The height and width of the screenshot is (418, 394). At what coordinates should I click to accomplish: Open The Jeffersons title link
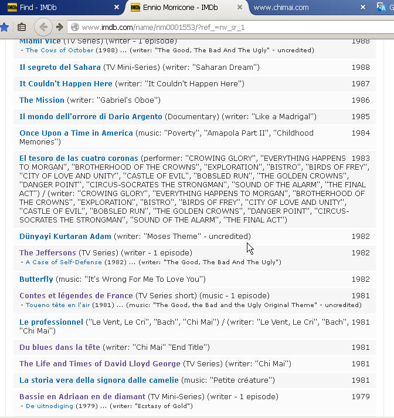[47, 252]
